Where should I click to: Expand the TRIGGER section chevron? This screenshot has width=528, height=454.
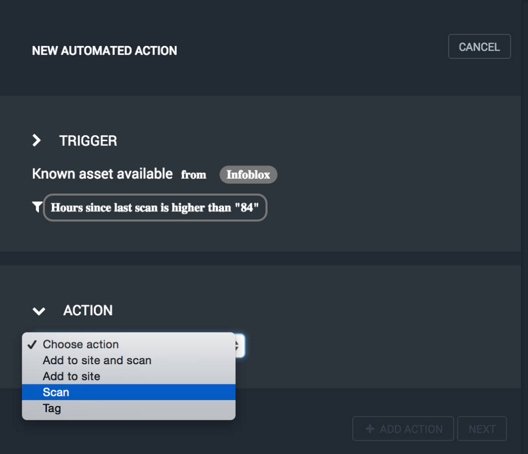click(36, 141)
